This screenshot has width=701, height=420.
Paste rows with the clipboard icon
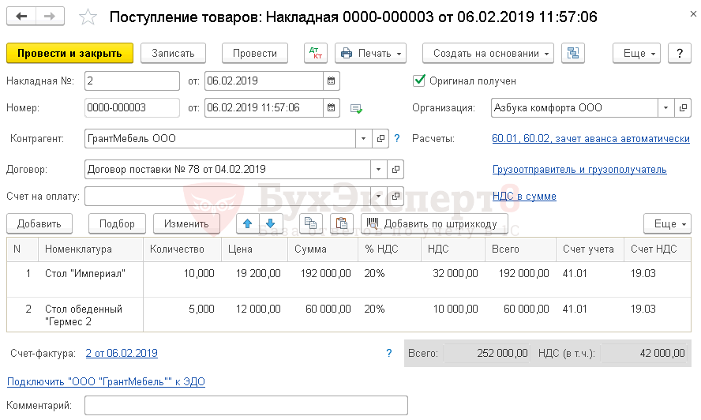click(x=342, y=223)
